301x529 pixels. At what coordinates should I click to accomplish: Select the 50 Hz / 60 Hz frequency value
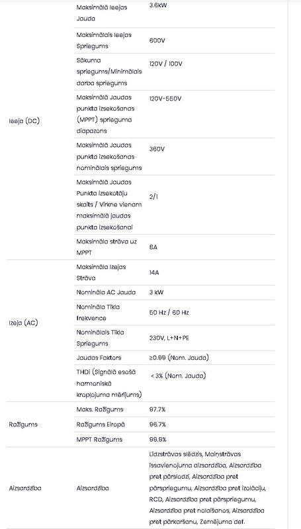(169, 312)
